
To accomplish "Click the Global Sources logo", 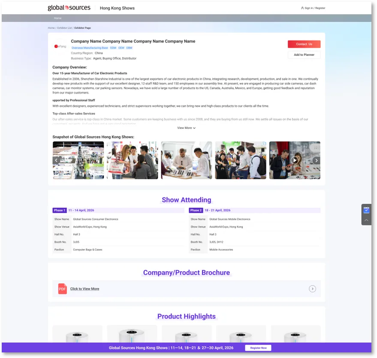I will [x=69, y=8].
